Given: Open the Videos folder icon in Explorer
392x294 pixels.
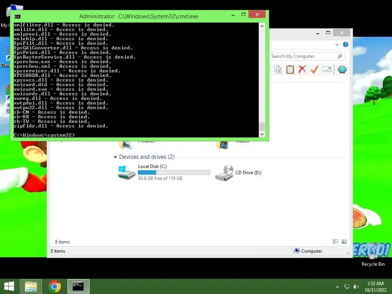Looking at the screenshot, I should tap(223, 145).
